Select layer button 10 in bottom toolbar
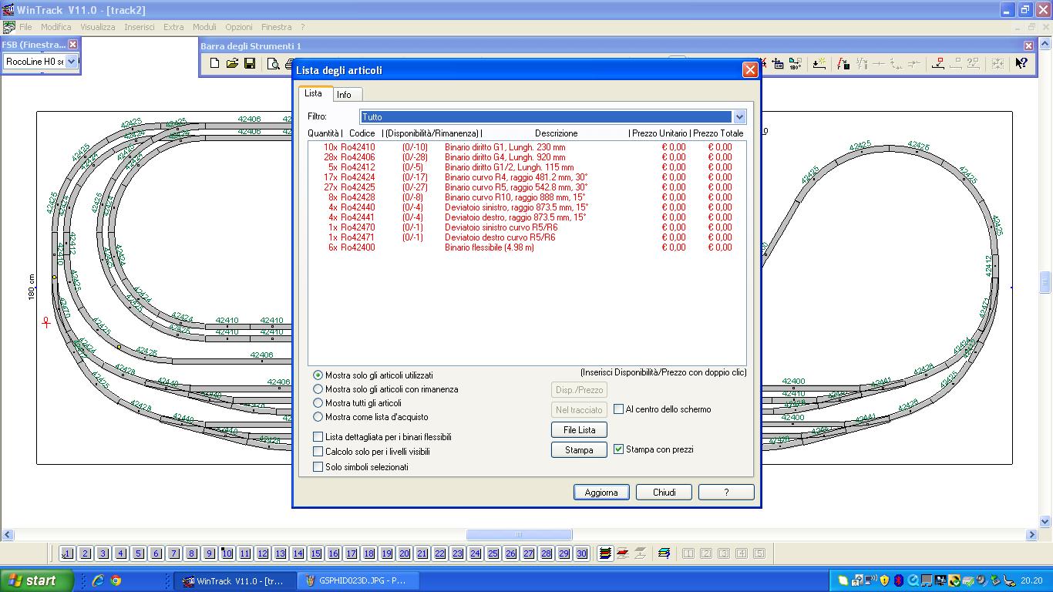 pyautogui.click(x=227, y=553)
